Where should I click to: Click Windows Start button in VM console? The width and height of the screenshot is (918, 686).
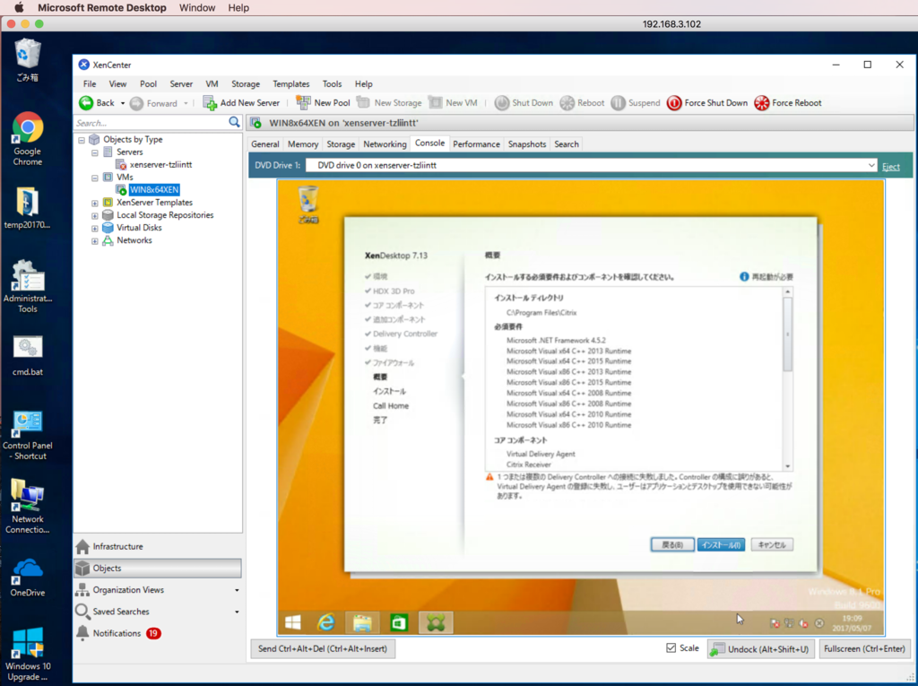pyautogui.click(x=293, y=622)
